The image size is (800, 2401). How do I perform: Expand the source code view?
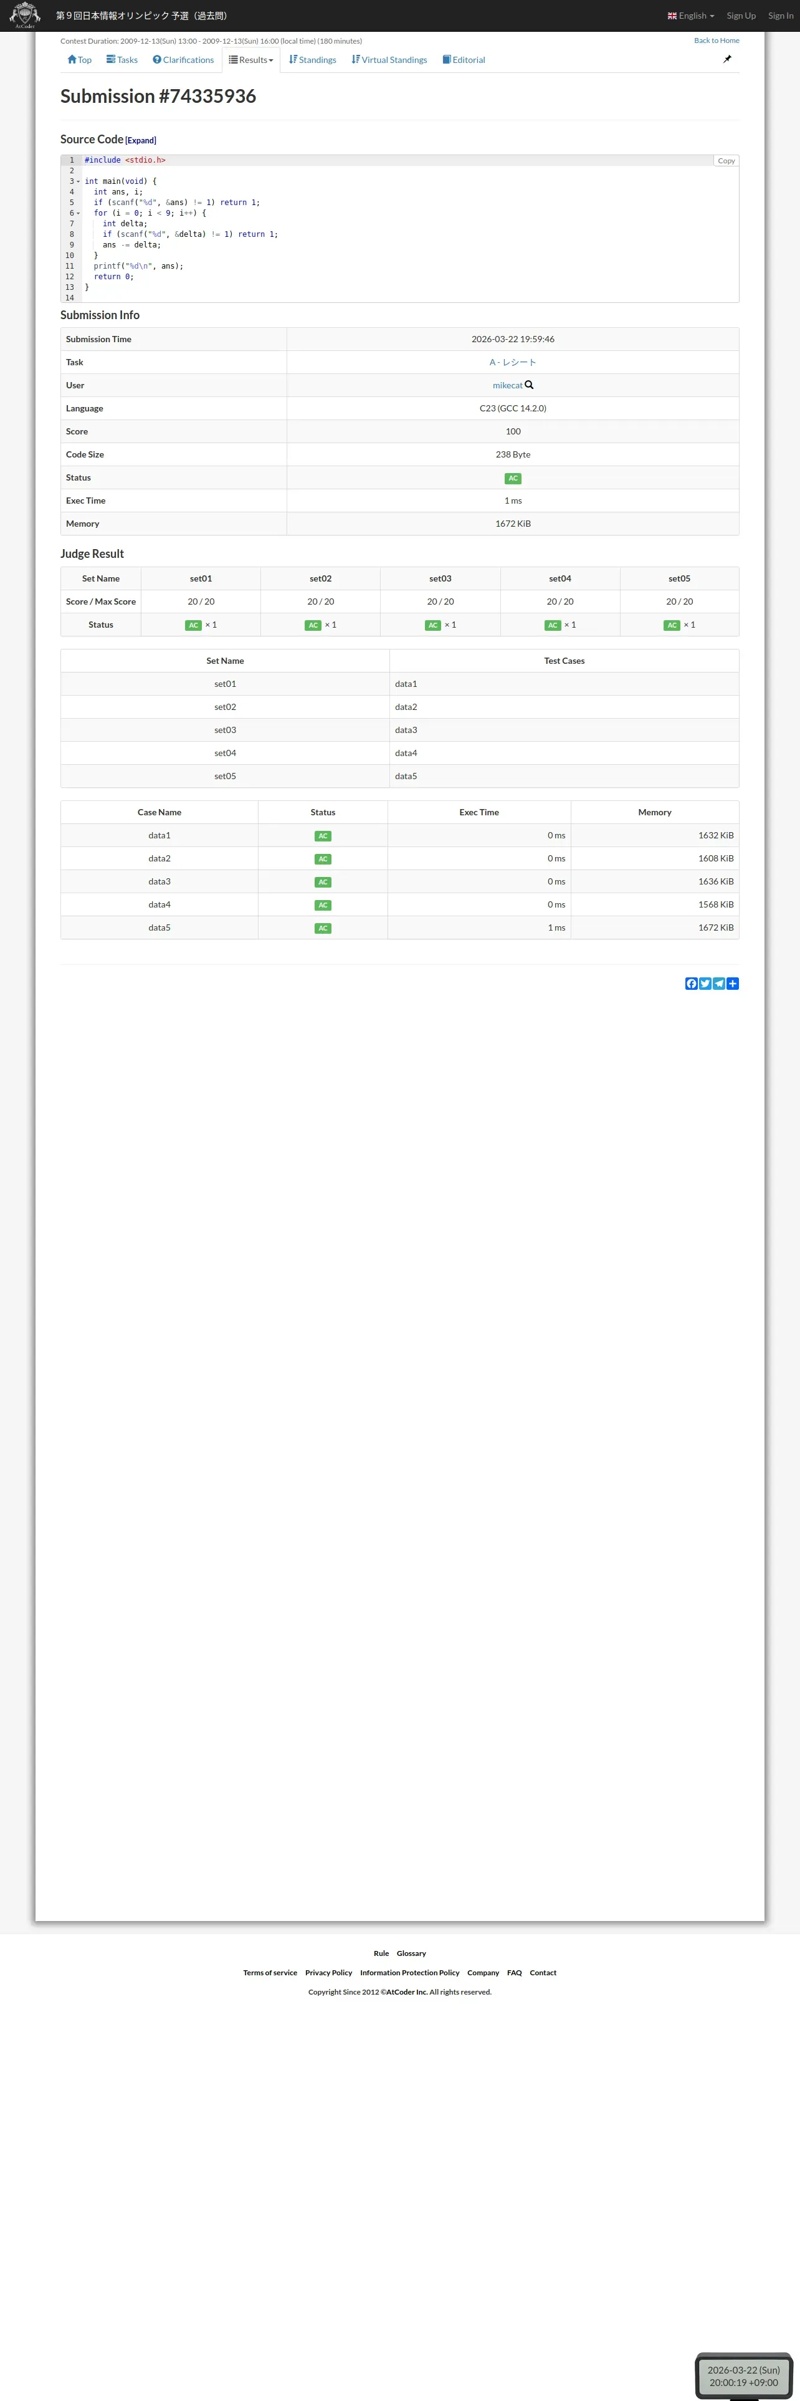tap(141, 141)
